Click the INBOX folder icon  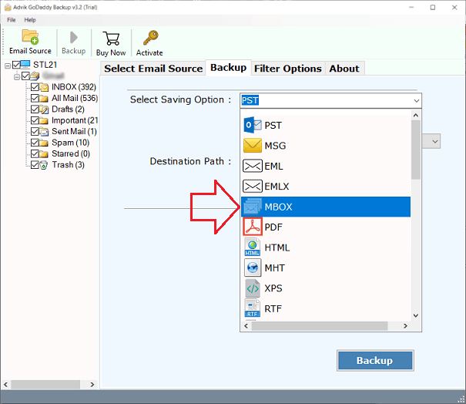pyautogui.click(x=44, y=87)
